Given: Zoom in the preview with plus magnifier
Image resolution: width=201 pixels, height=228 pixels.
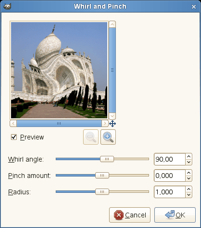Looking at the screenshot, I should [x=108, y=137].
